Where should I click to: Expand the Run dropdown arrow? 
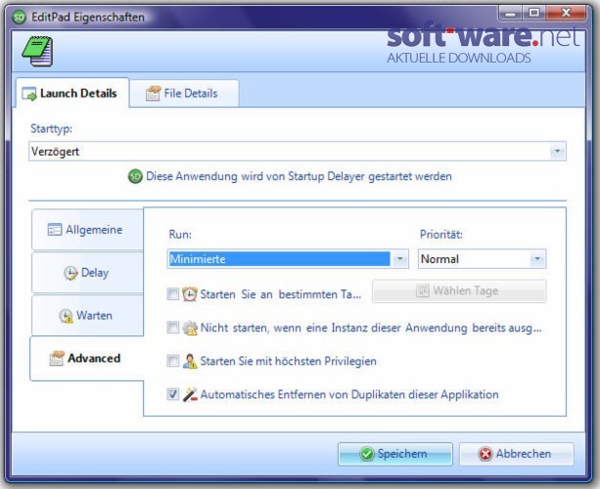(x=400, y=259)
